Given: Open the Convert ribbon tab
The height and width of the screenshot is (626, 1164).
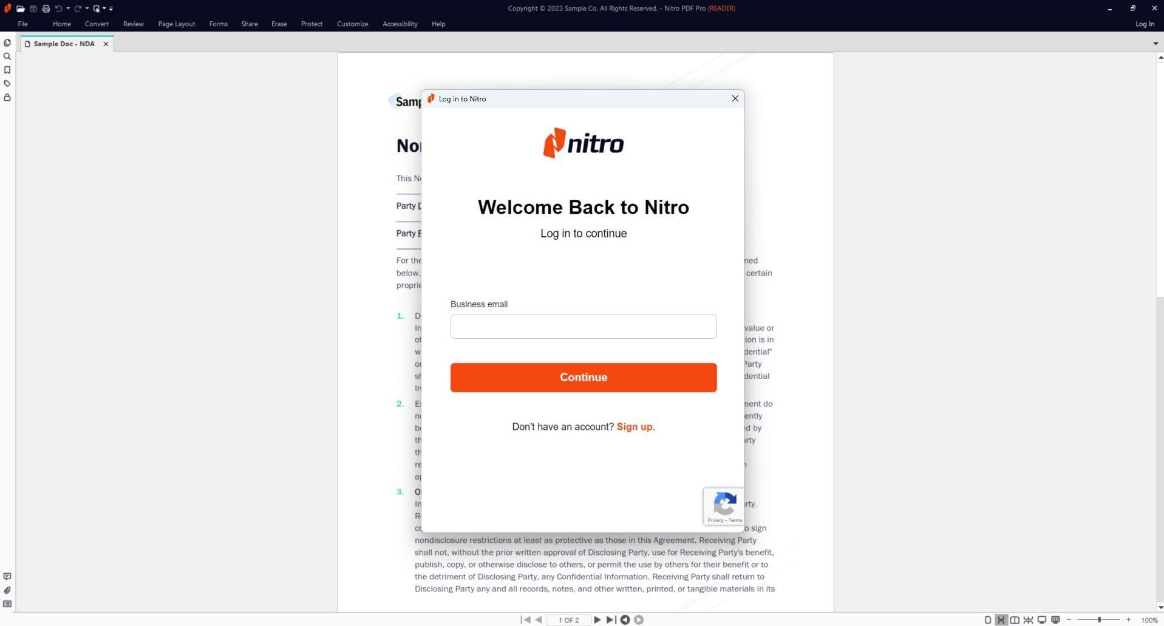Looking at the screenshot, I should tap(97, 24).
